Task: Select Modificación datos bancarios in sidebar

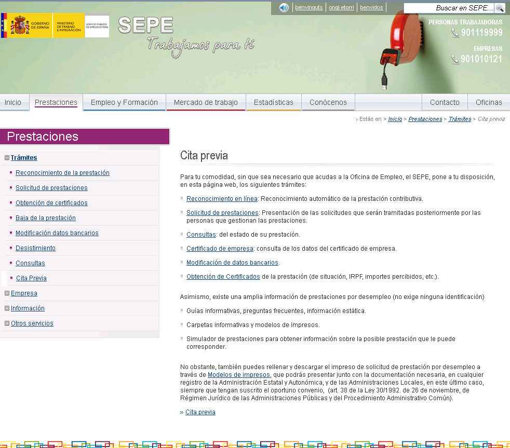Action: [x=57, y=233]
